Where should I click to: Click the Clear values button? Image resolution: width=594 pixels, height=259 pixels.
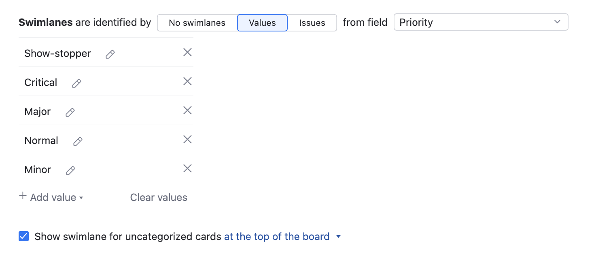[159, 197]
